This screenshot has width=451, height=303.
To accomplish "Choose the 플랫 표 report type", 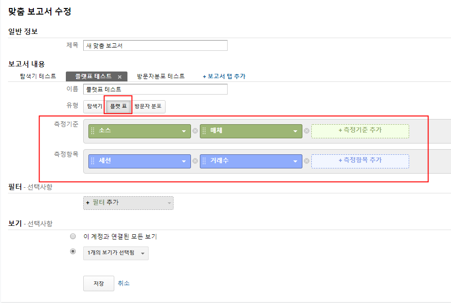I will click(x=118, y=106).
